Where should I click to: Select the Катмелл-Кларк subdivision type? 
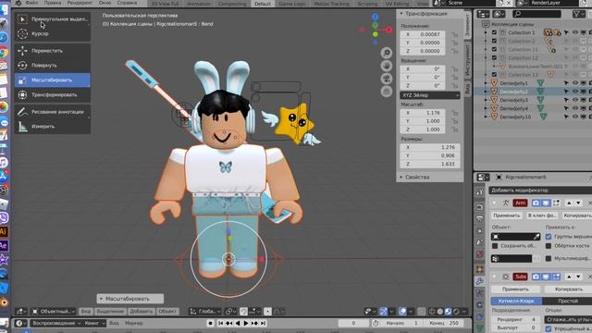tap(516, 301)
